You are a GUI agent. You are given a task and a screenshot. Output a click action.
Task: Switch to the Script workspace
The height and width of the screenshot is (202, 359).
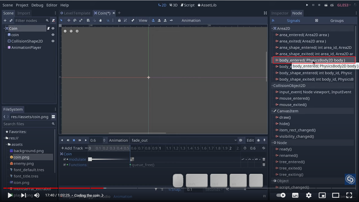coord(187,5)
